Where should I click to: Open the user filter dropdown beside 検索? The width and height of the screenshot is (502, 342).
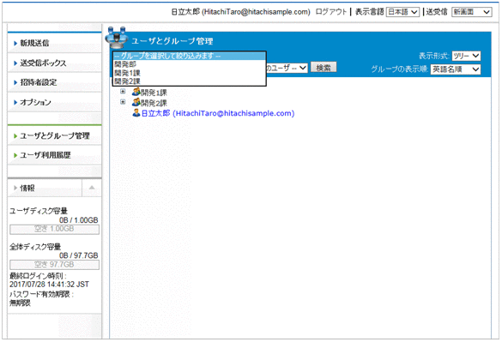(287, 68)
